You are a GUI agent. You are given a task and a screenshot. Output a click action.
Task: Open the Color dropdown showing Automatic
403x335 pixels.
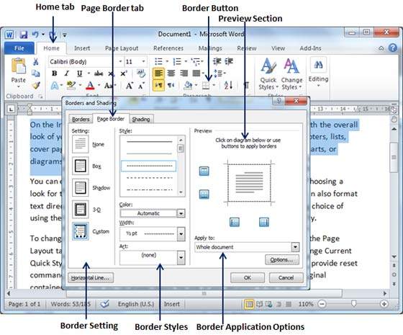(152, 213)
